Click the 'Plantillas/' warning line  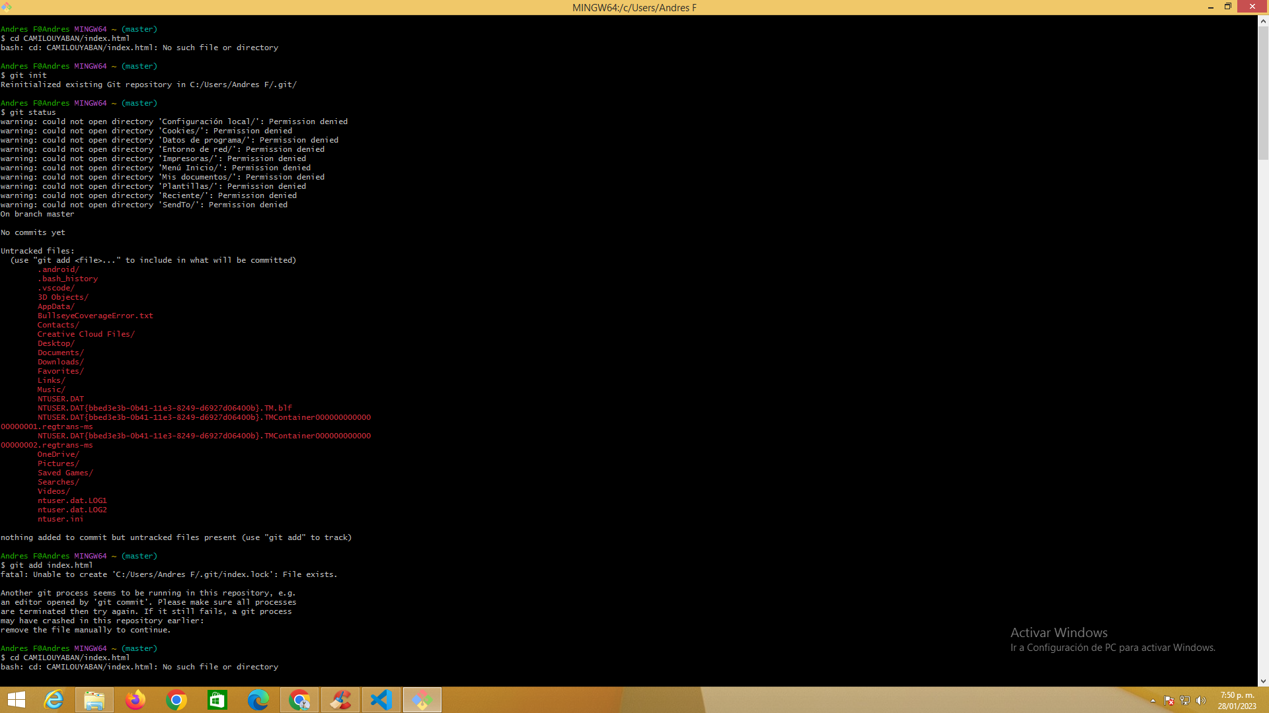click(153, 186)
